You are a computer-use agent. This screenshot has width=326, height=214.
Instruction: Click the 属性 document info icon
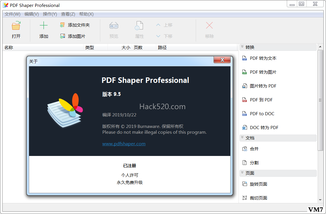(x=139, y=25)
